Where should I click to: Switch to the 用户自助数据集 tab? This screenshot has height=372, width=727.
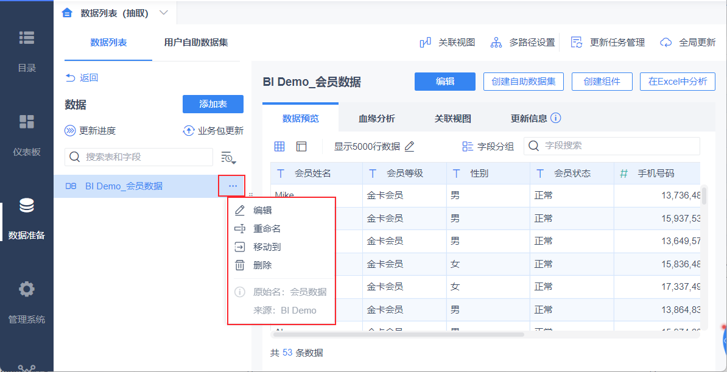point(196,43)
